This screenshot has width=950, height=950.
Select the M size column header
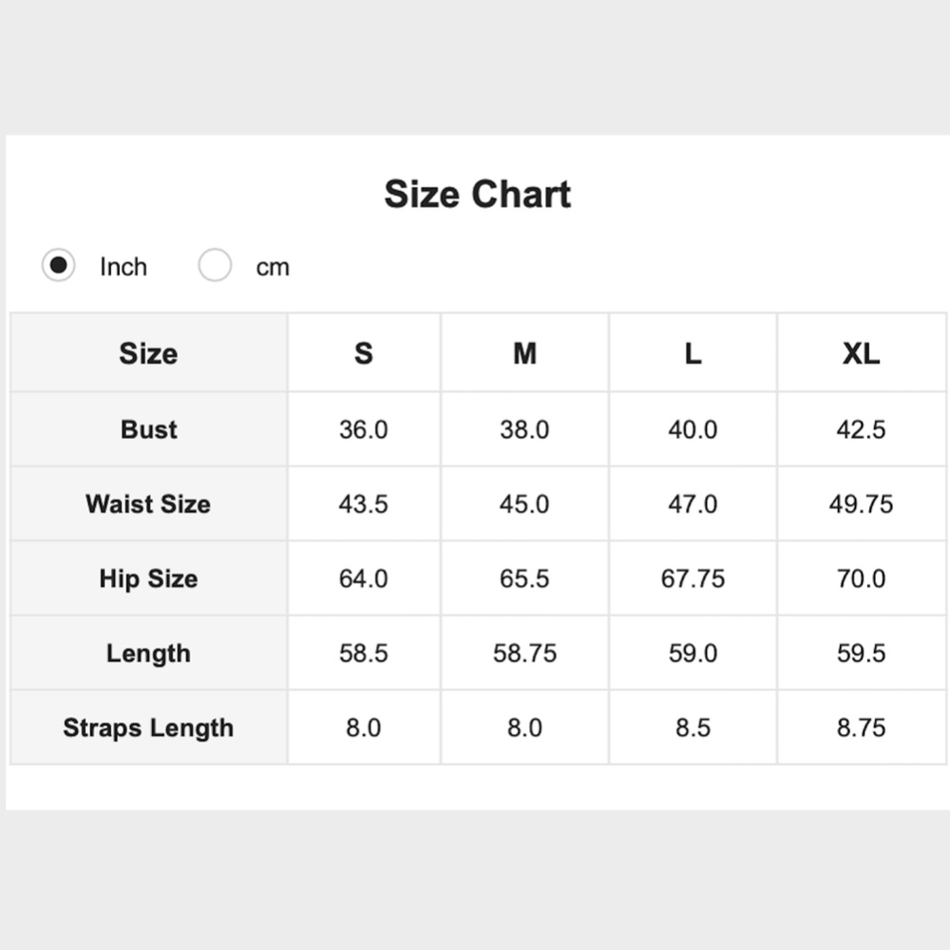coord(524,353)
